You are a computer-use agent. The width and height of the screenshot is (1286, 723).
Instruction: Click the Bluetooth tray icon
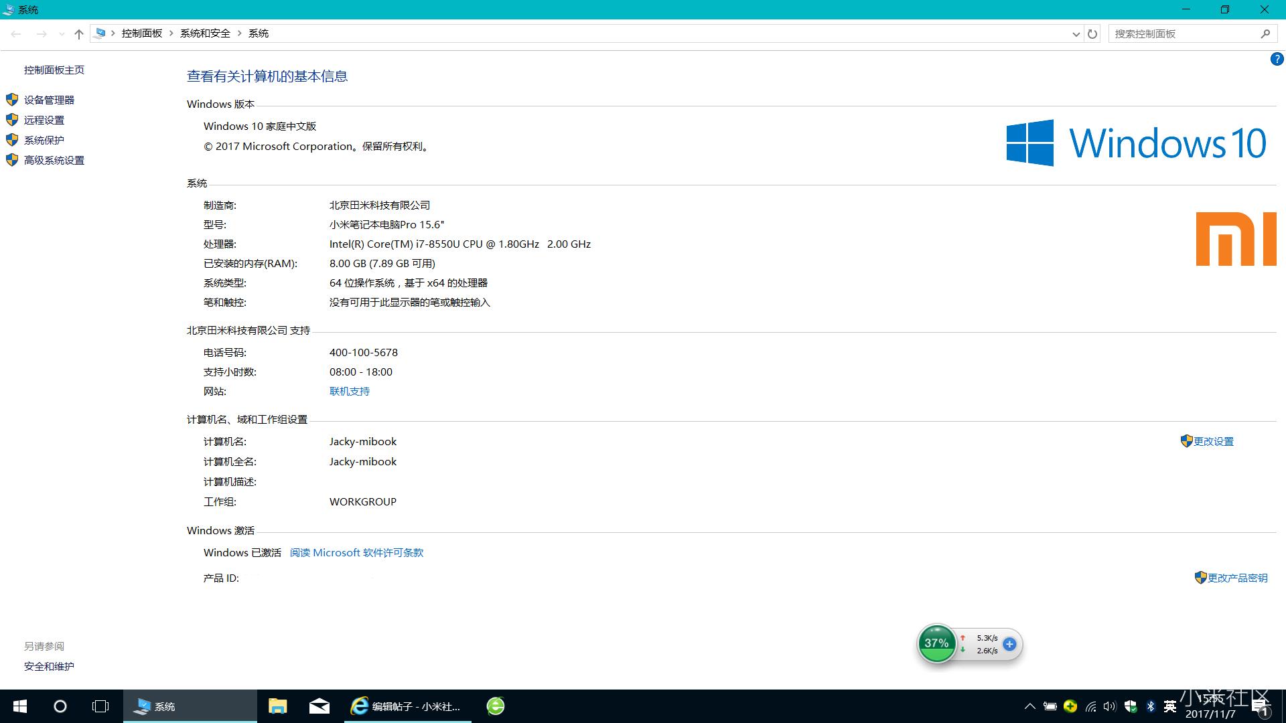(1151, 706)
